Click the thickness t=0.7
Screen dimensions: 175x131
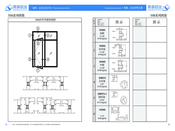click(102, 84)
